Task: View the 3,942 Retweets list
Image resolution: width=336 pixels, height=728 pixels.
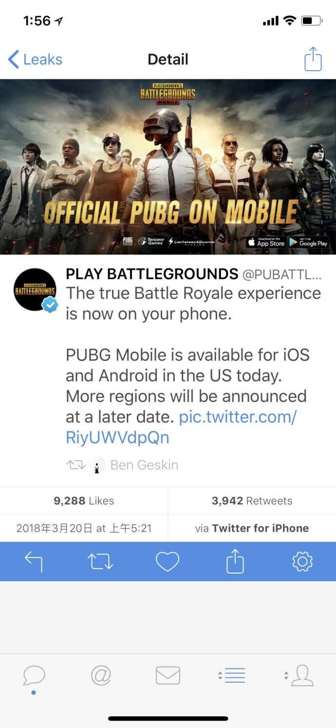Action: pyautogui.click(x=252, y=500)
